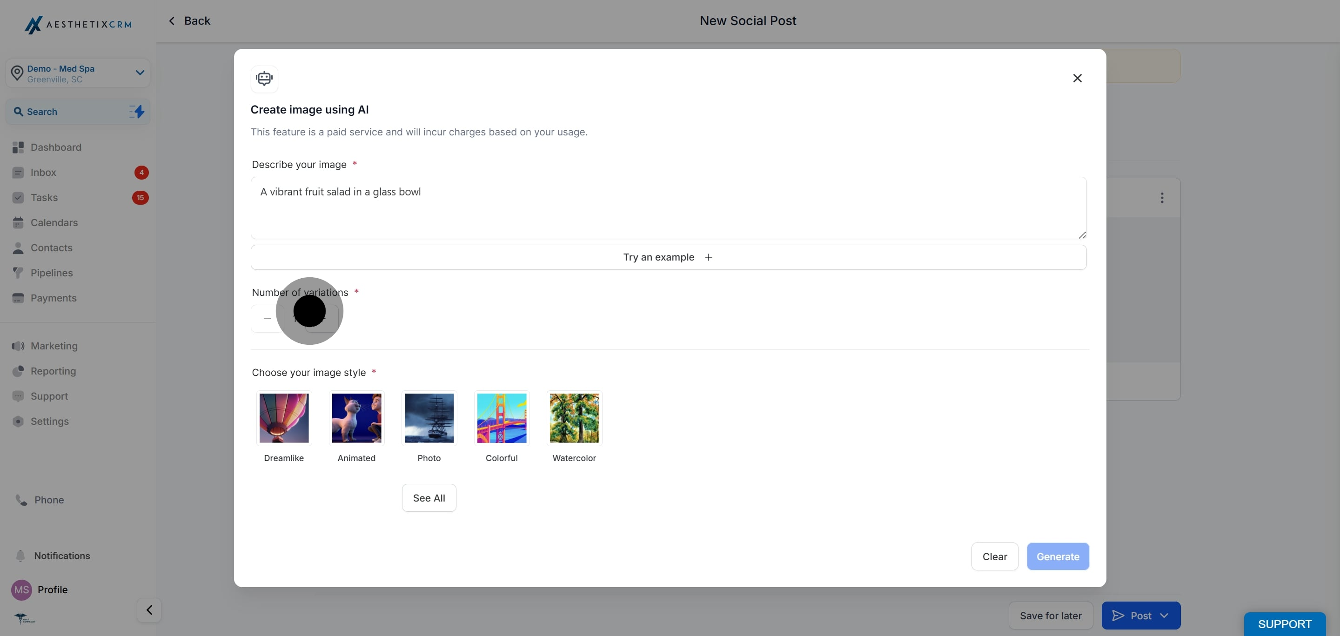Click in the Describe your image field
The image size is (1340, 636).
668,208
